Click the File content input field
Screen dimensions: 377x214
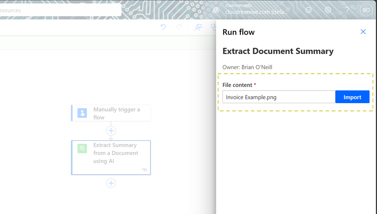[x=279, y=97]
